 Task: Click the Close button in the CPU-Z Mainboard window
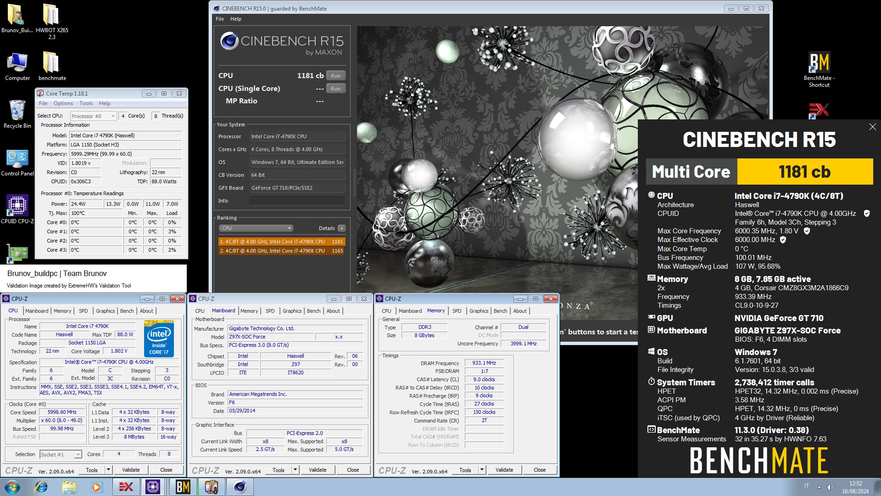(x=353, y=470)
